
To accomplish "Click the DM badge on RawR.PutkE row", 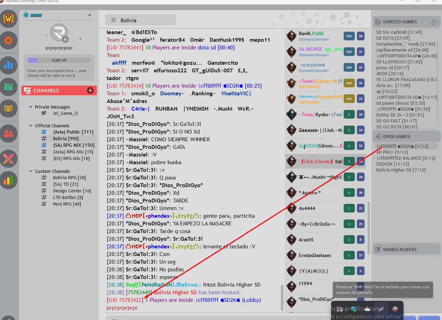I will (x=349, y=36).
